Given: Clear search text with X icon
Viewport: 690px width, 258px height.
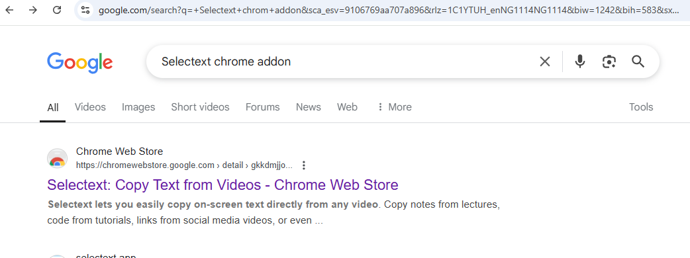Looking at the screenshot, I should pos(545,62).
